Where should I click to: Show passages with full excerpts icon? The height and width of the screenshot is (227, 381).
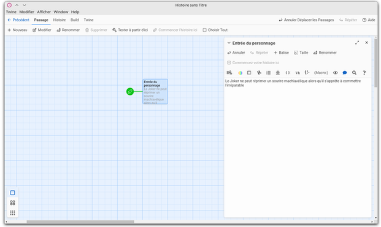click(x=12, y=193)
